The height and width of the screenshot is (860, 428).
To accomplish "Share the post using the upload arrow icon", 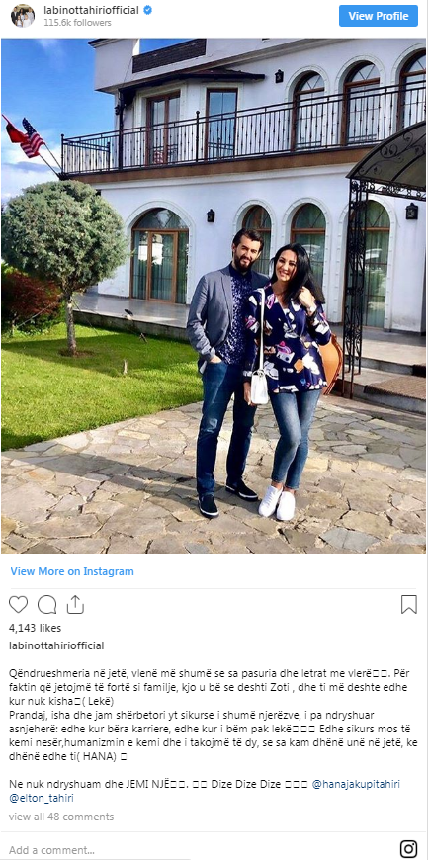I will pyautogui.click(x=75, y=604).
